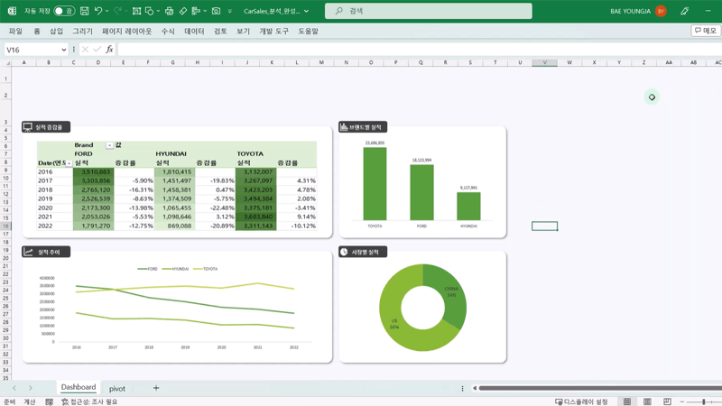Viewport: 722px width, 406px height.
Task: Click the 검색 search box
Action: pyautogui.click(x=428, y=11)
